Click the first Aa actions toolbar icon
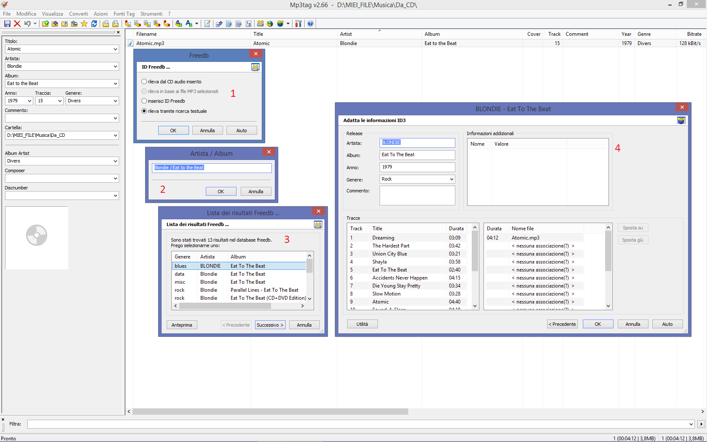The width and height of the screenshot is (707, 442). 179,24
